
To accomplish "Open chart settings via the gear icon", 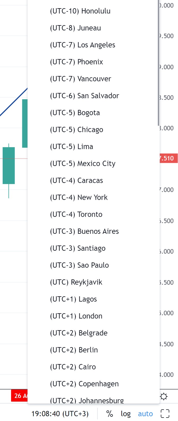I will pyautogui.click(x=163, y=396).
